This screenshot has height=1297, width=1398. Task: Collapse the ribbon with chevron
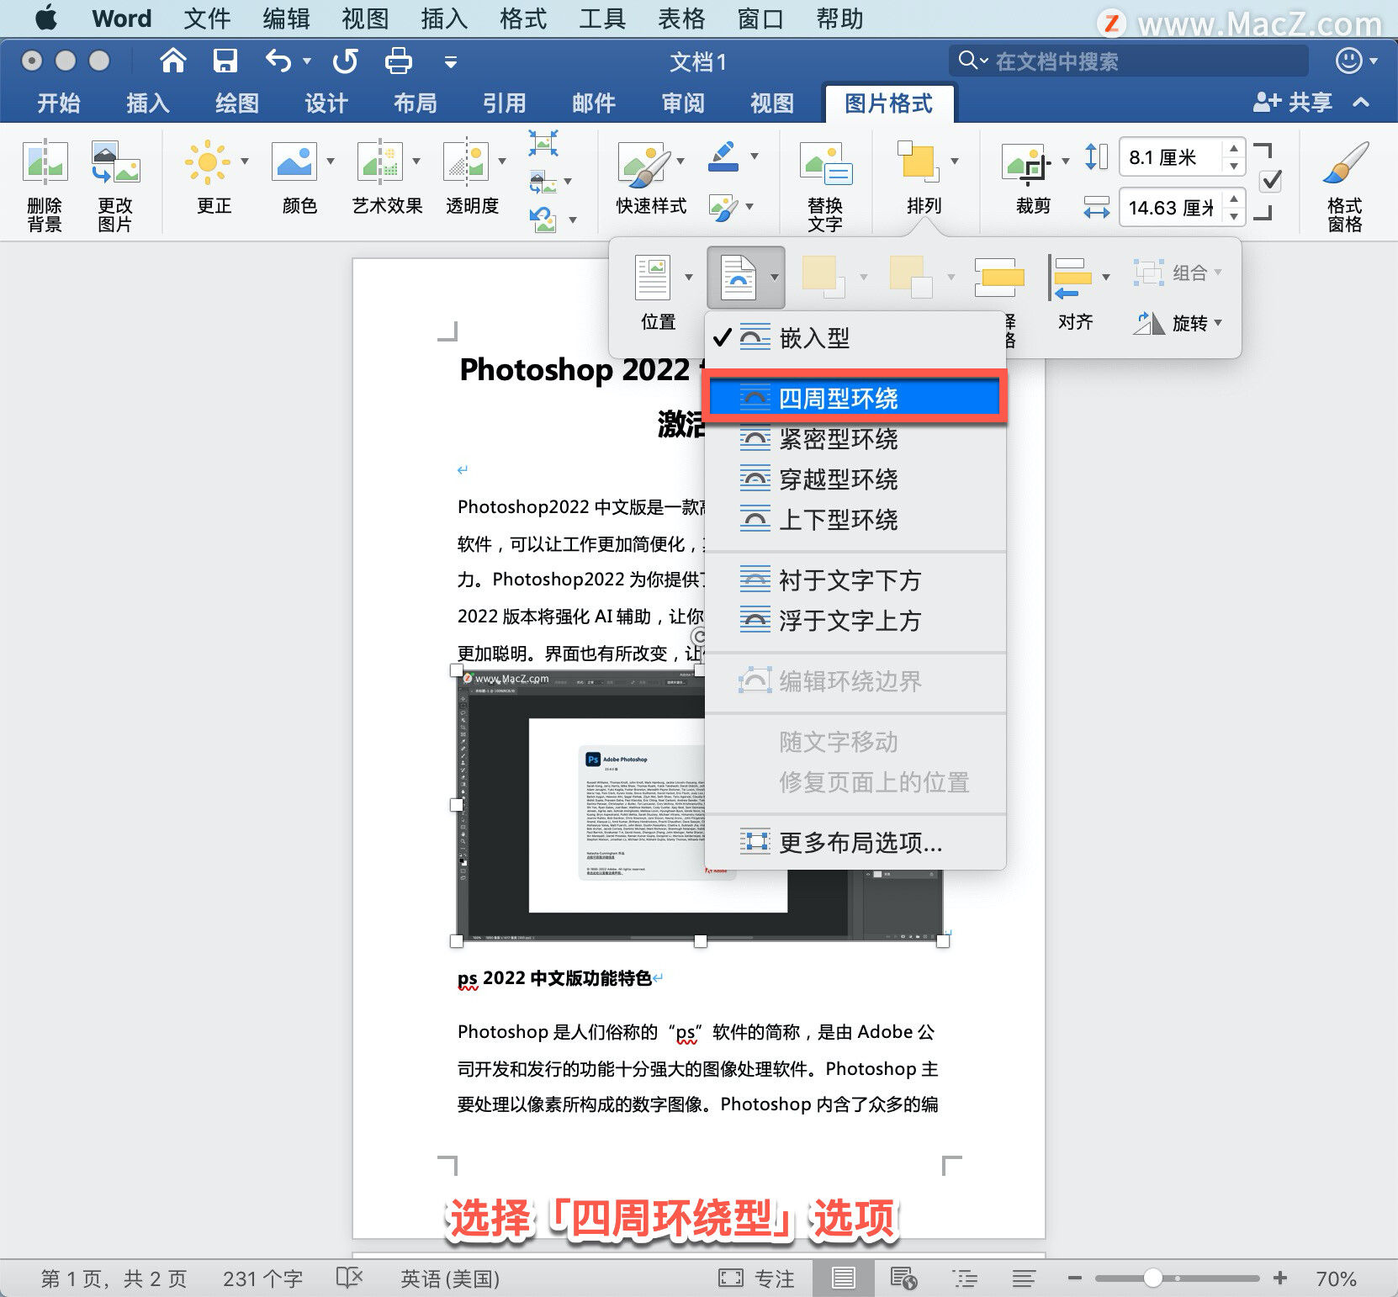coord(1361,103)
